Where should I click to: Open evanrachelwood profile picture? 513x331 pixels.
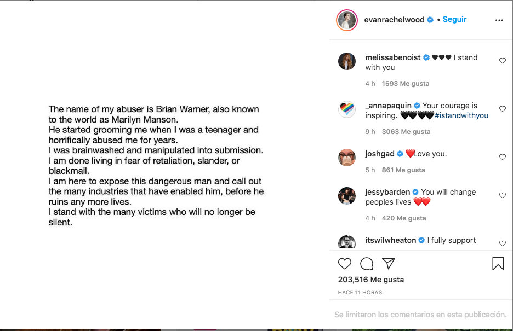coord(346,20)
